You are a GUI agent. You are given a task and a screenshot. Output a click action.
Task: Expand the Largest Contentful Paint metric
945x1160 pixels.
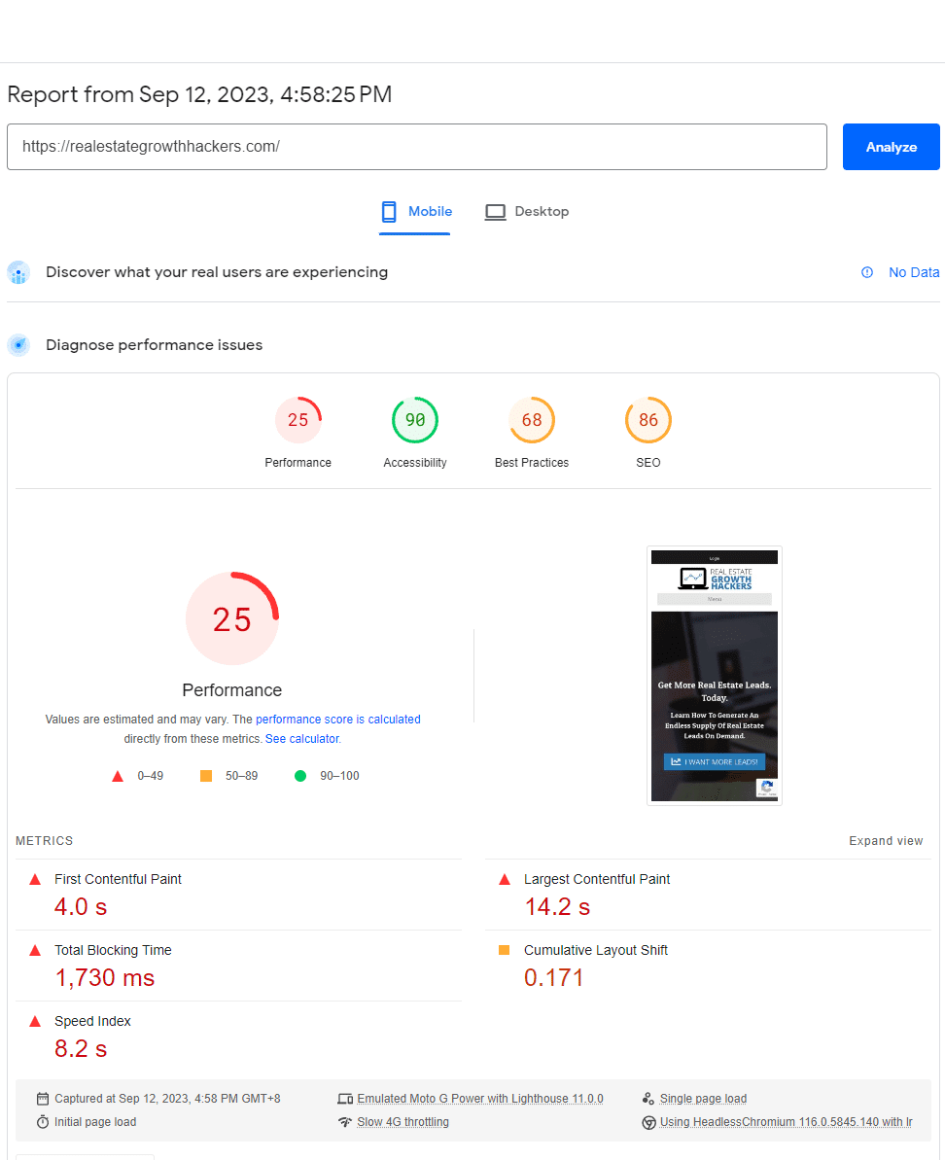596,879
